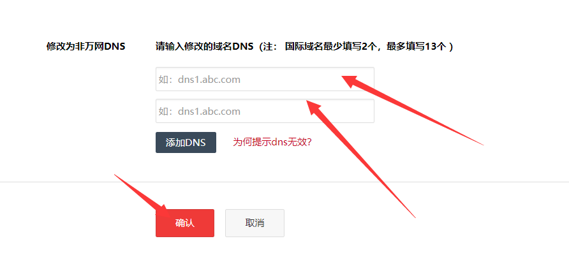
Task: Place cursor in topmost DNS server textbox
Action: click(265, 79)
